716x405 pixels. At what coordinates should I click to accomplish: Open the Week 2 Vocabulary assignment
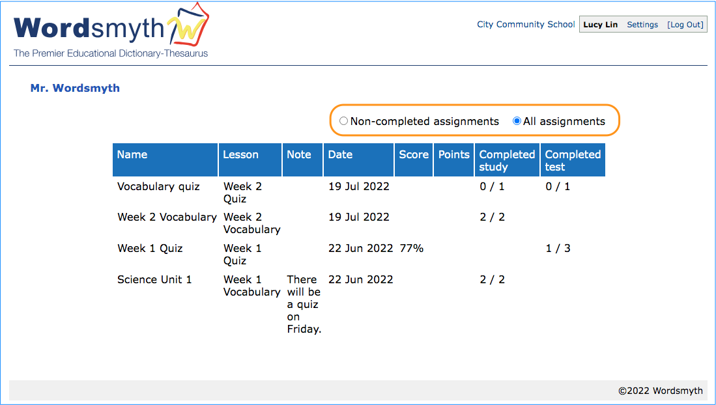tap(167, 217)
